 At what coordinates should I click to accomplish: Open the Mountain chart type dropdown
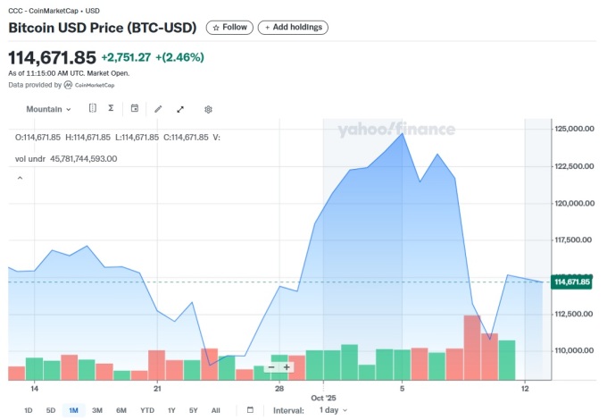click(x=48, y=109)
